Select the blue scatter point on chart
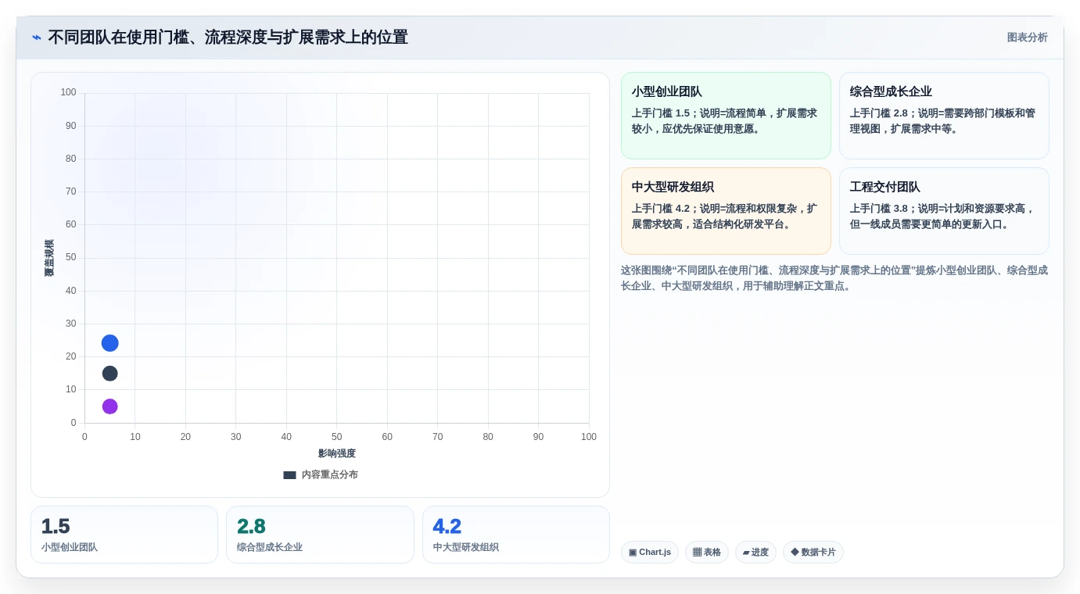 pos(109,343)
